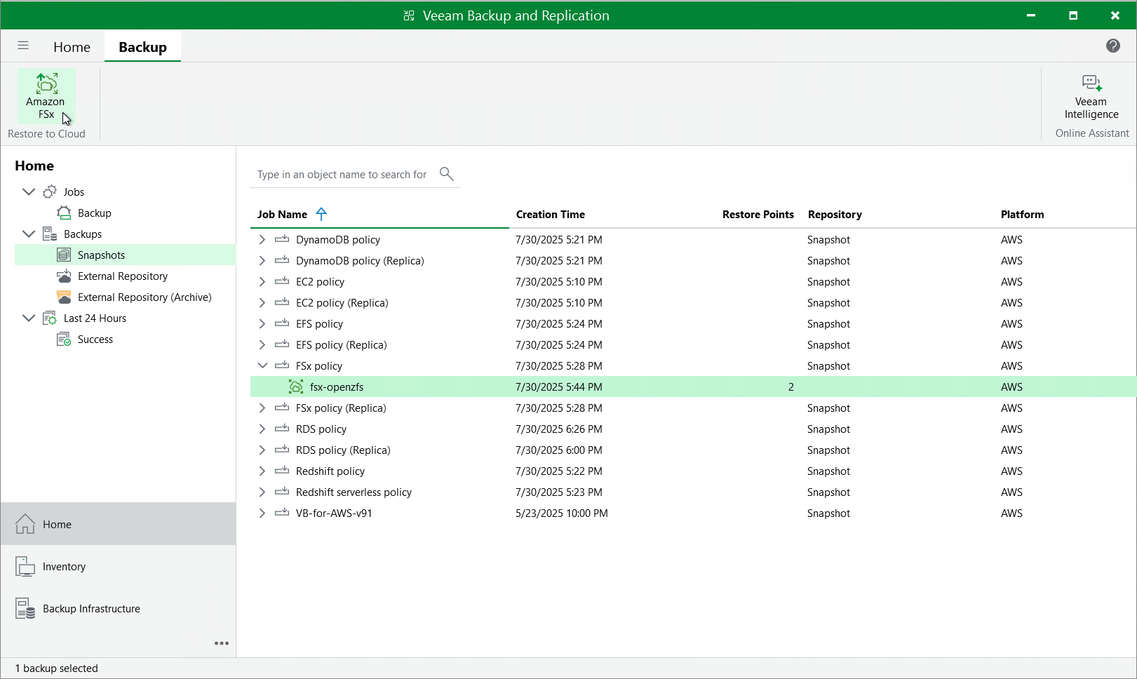The image size is (1137, 679).
Task: Click the External Repository icon
Action: [65, 276]
